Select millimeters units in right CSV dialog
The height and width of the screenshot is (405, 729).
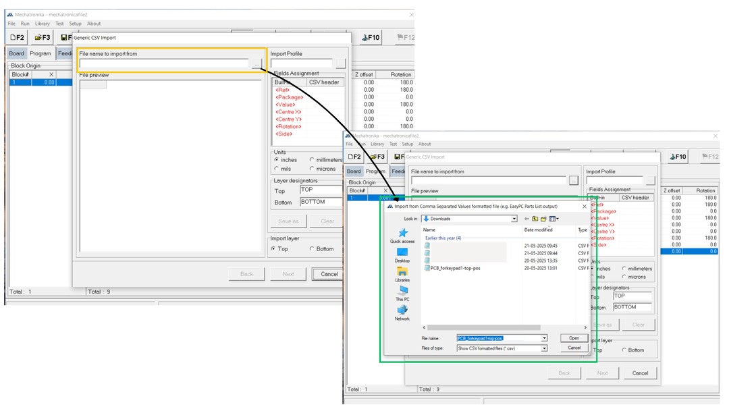pyautogui.click(x=637, y=269)
